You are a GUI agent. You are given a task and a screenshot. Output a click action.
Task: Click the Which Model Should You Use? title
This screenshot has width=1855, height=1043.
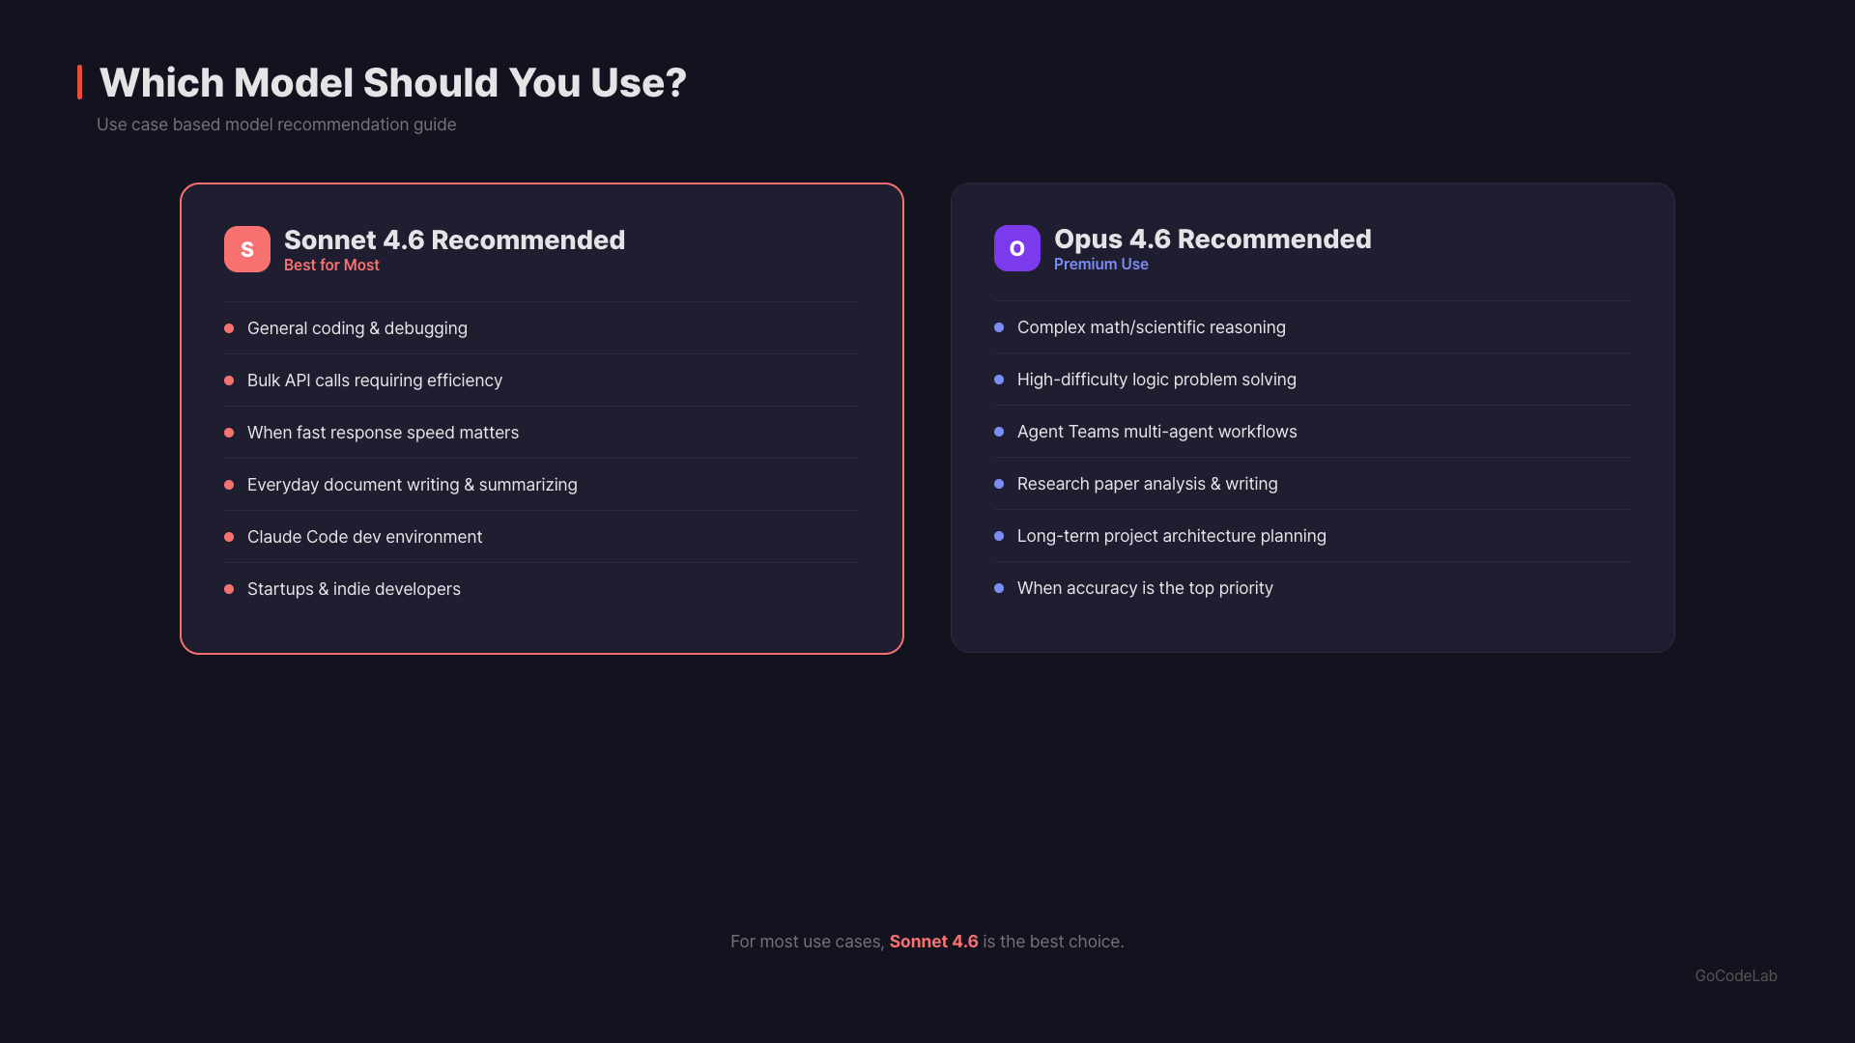[x=392, y=83]
